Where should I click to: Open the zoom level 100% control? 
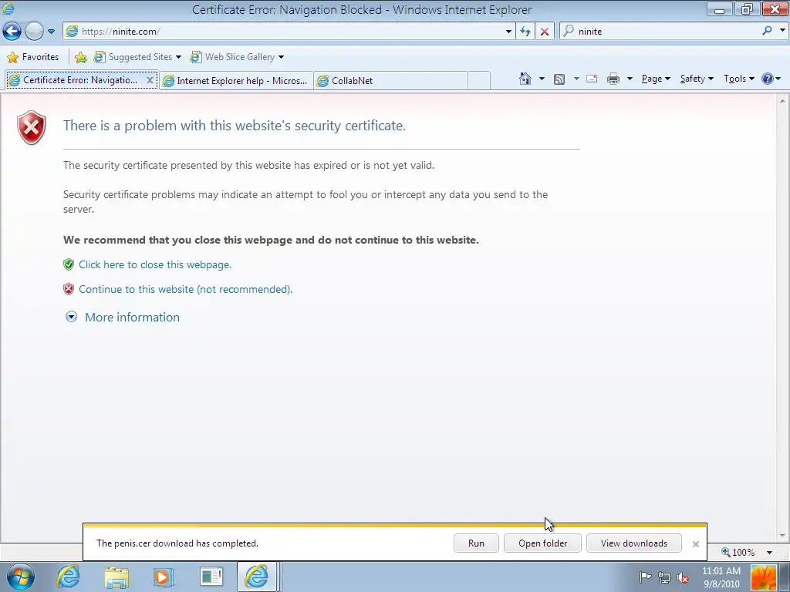738,552
